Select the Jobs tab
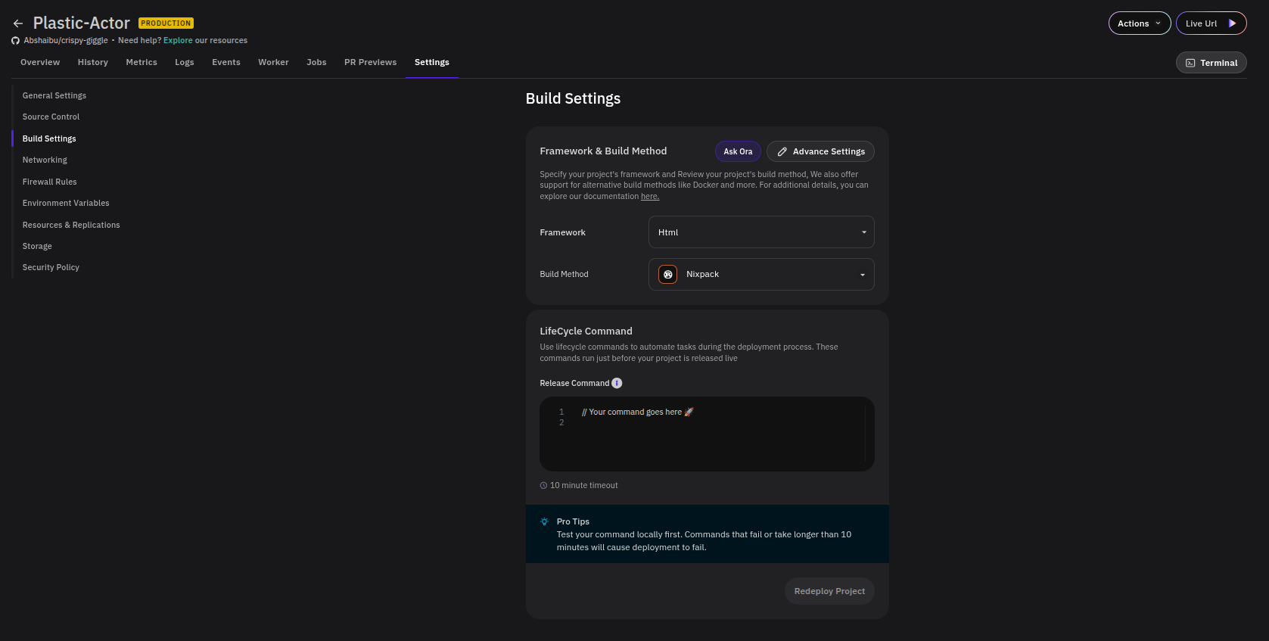Viewport: 1269px width, 641px height. click(316, 62)
